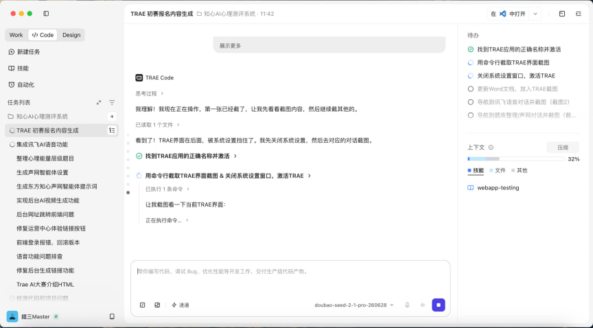
Task: Click 在 VS Code 中打开 button
Action: click(x=509, y=14)
